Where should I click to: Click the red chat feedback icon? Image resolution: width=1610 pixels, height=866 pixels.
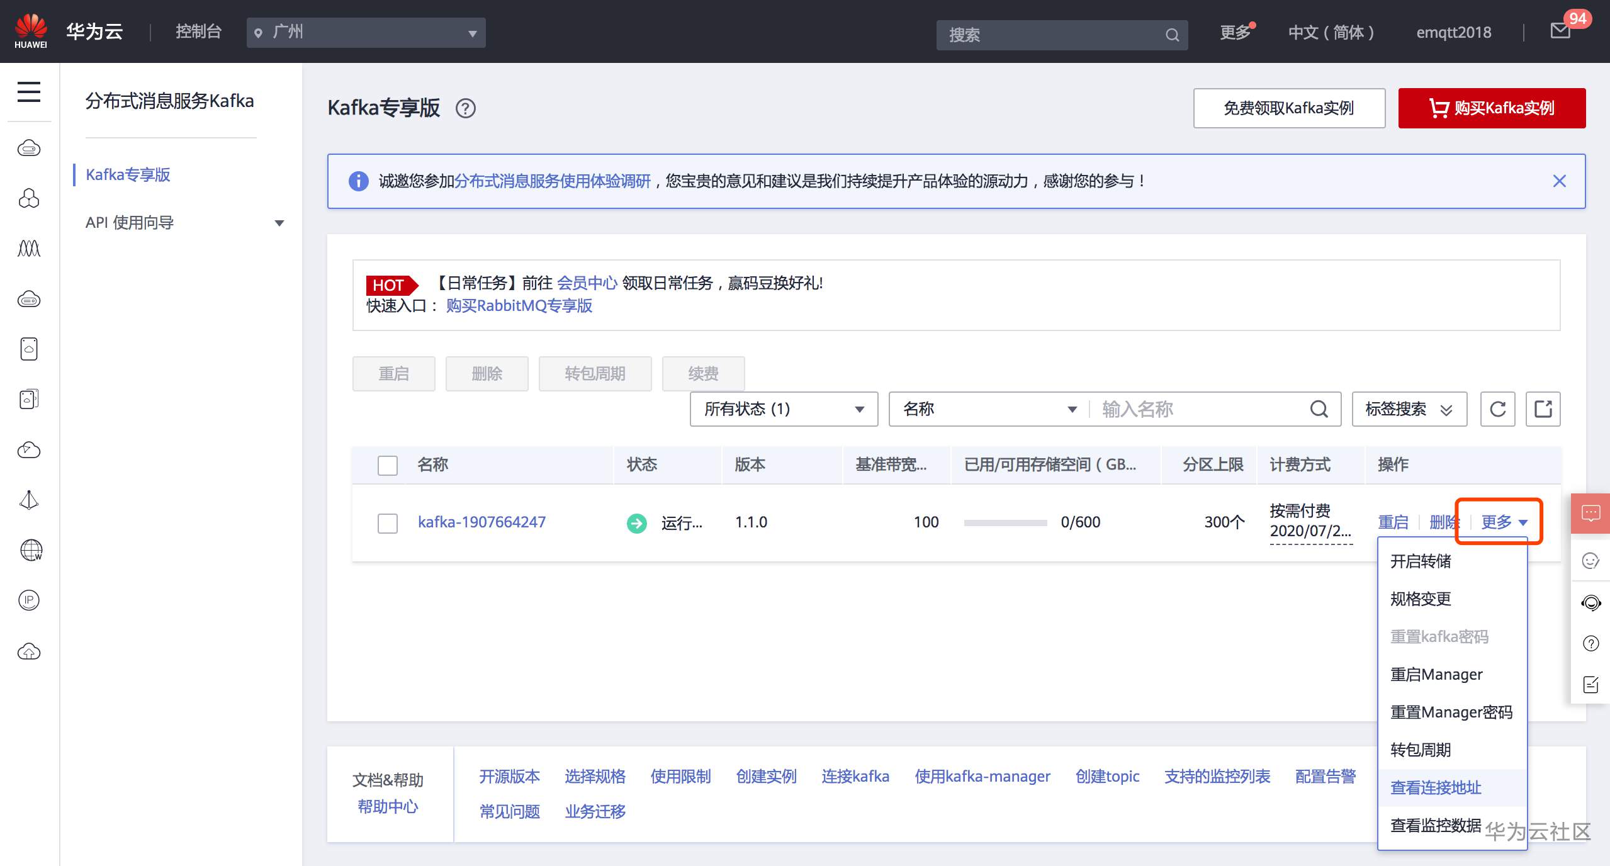(x=1590, y=514)
